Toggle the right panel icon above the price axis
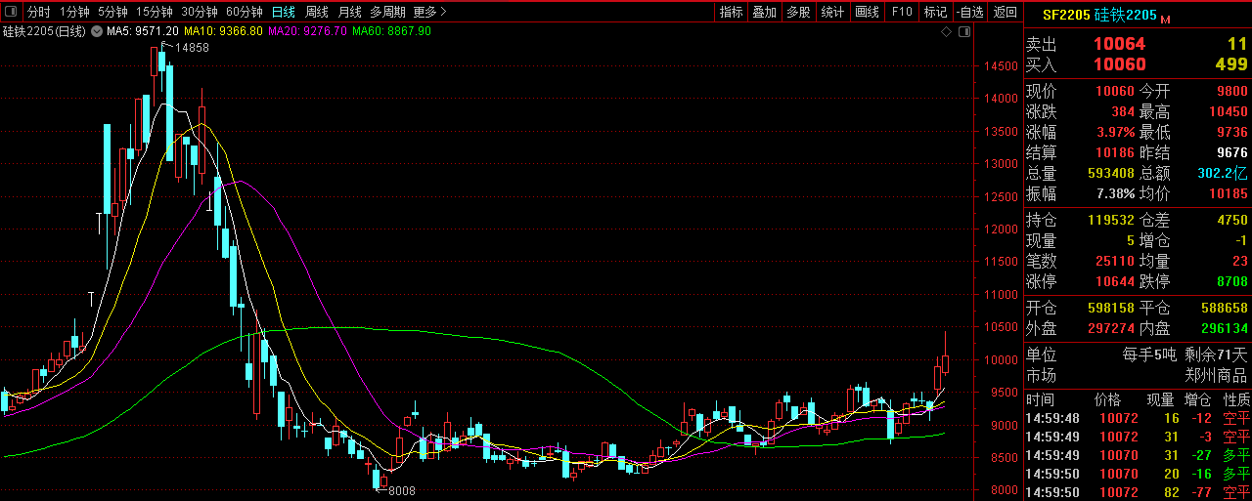 [x=964, y=31]
